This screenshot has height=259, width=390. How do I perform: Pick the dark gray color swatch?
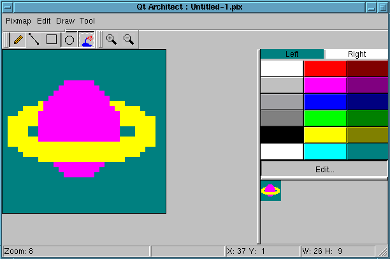pyautogui.click(x=282, y=118)
